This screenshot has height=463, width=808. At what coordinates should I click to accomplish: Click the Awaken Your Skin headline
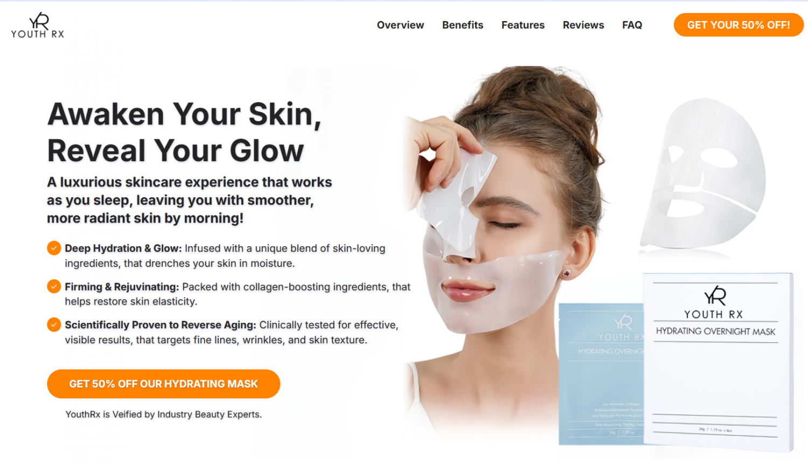(x=184, y=132)
